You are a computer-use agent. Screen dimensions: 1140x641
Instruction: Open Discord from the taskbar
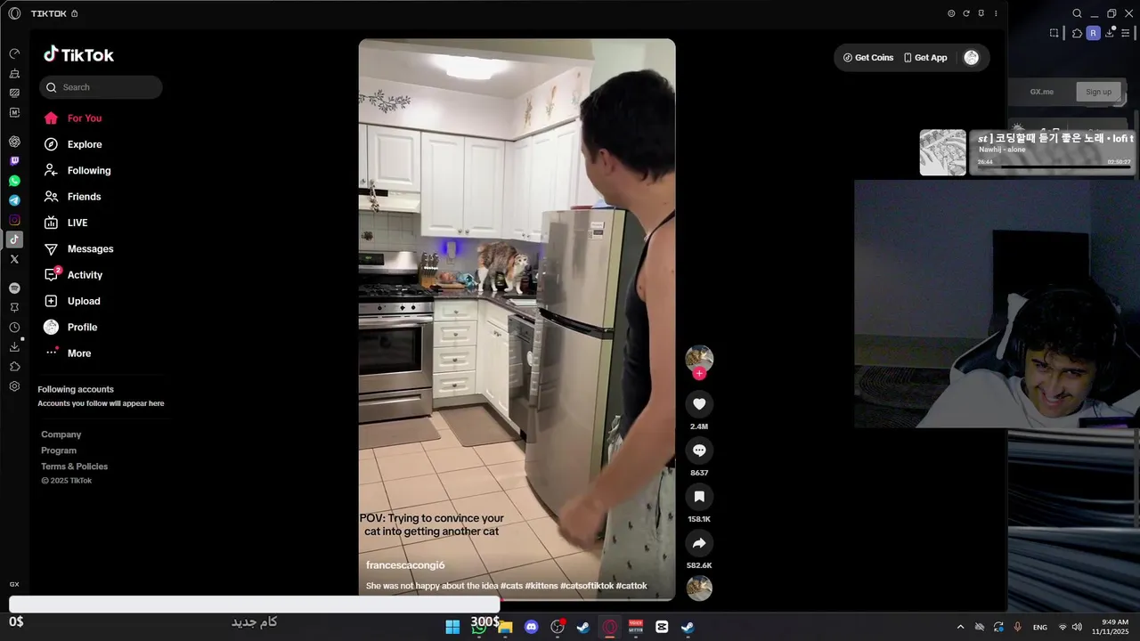tap(532, 627)
